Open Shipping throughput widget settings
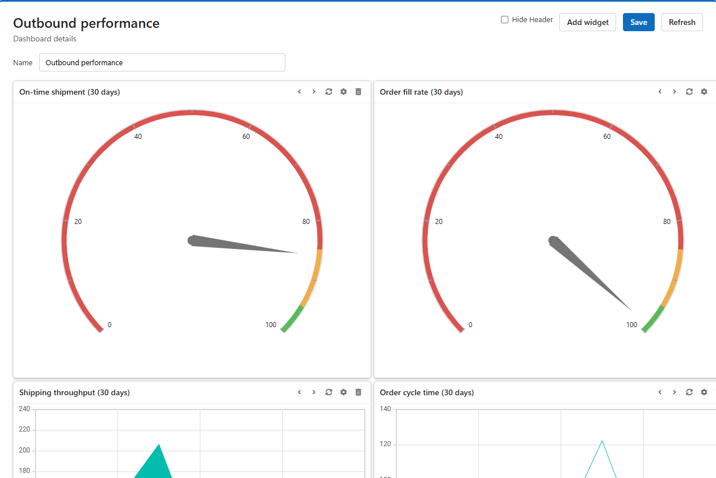716x478 pixels. (x=343, y=392)
